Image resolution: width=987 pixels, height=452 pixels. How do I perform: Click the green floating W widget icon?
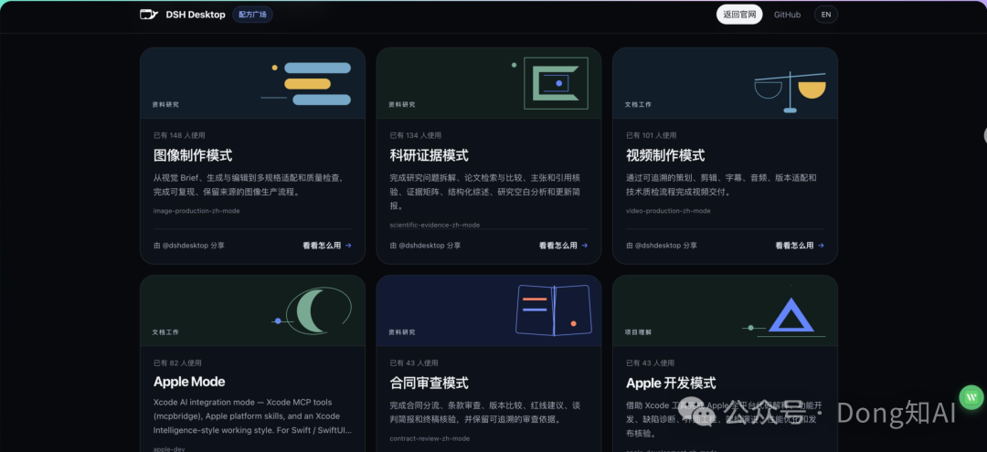(971, 397)
